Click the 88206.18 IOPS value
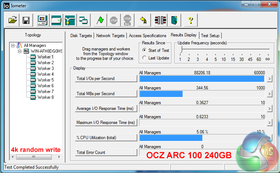 pos(202,73)
